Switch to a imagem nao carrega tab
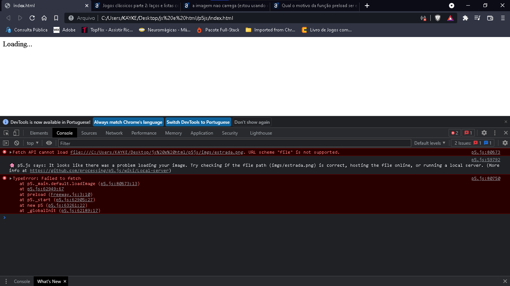This screenshot has height=286, width=510. click(x=226, y=6)
